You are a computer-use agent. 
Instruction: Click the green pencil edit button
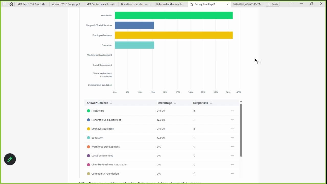tap(10, 159)
